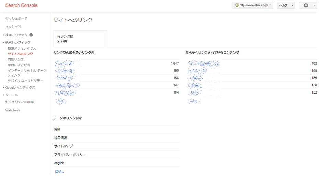Expand the 検索での見え方 section
The image size is (320, 176).
pos(16,35)
